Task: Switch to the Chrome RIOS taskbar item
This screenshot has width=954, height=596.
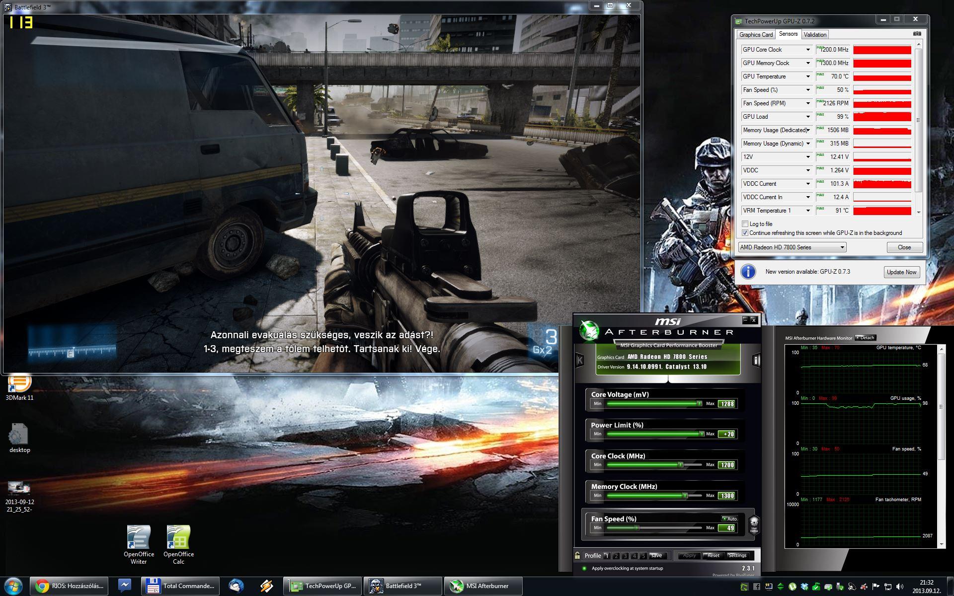Action: [x=69, y=586]
